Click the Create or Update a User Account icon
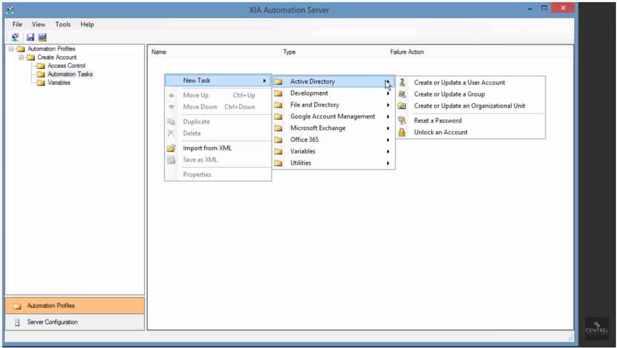 pos(402,82)
